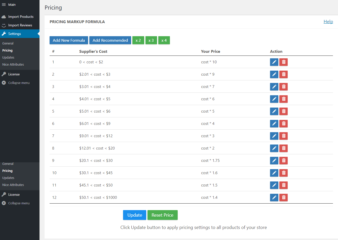Select the Settings sidebar item

(20, 34)
